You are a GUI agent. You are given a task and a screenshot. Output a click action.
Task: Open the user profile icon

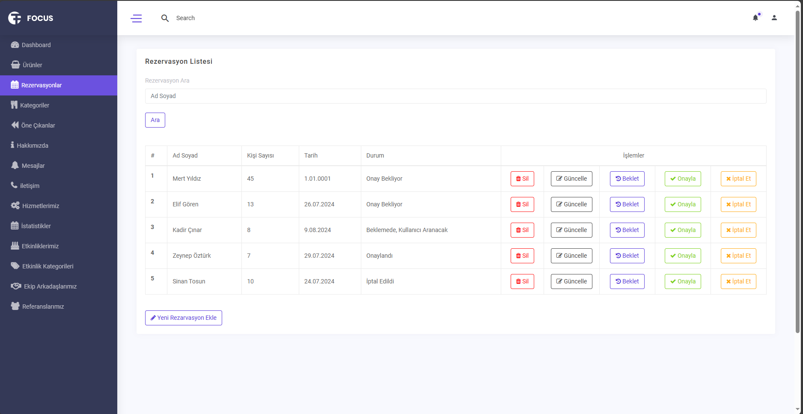[x=774, y=18]
